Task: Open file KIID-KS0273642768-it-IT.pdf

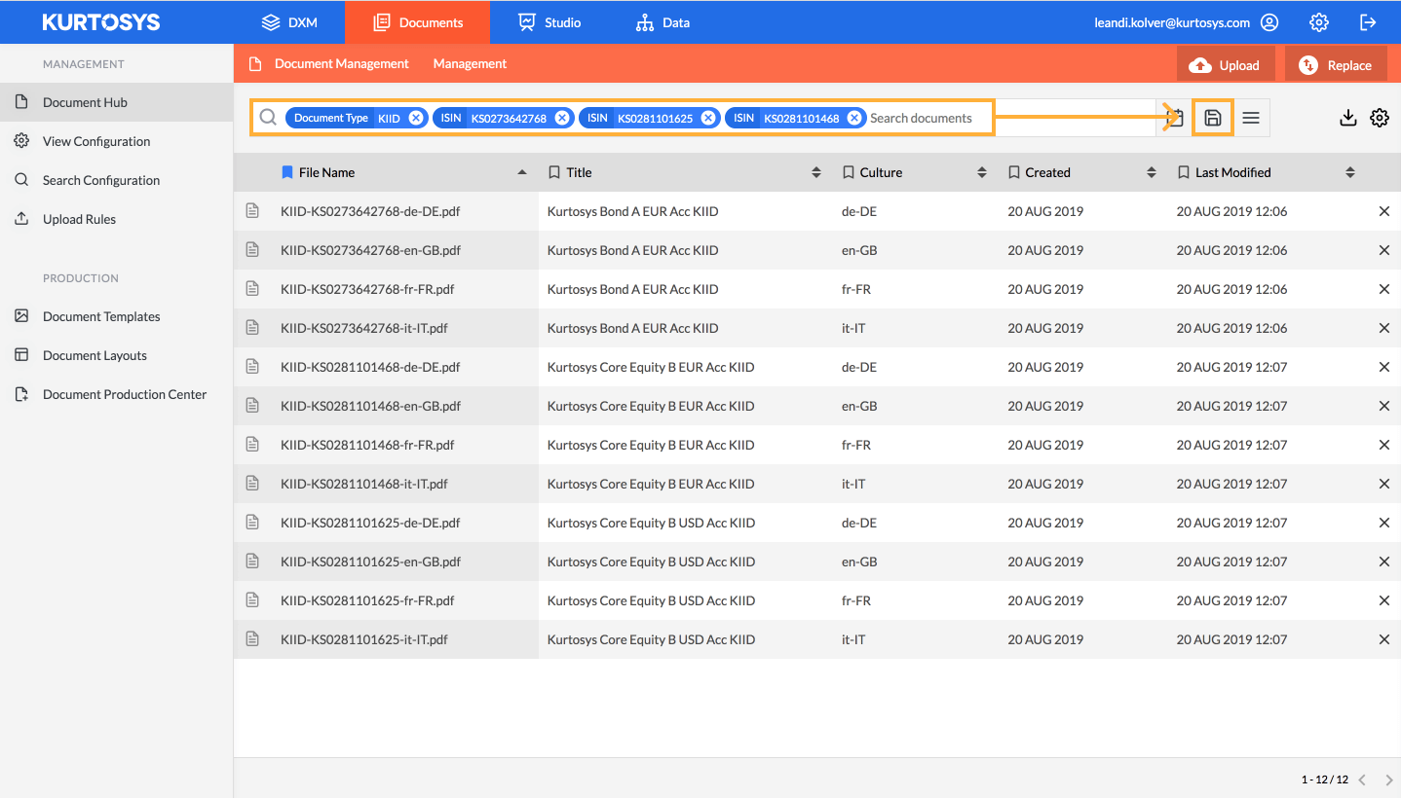Action: click(x=364, y=328)
